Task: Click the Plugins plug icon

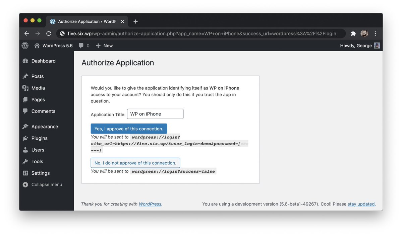Action: 25,138
